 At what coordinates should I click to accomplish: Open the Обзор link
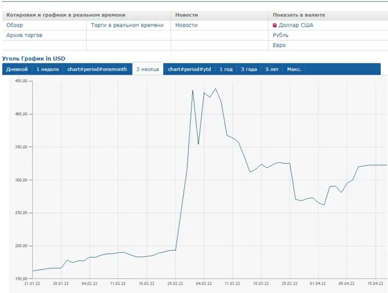(x=14, y=25)
